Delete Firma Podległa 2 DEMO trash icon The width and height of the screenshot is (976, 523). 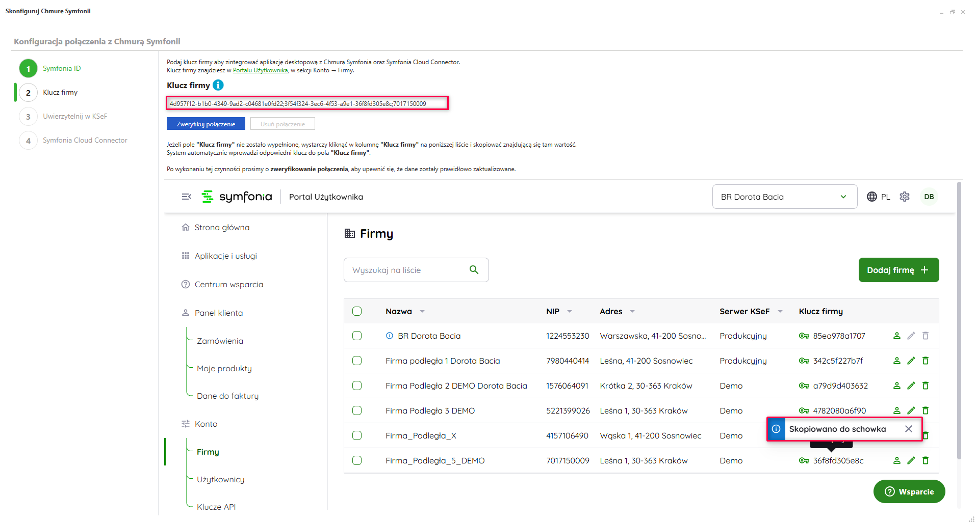pyautogui.click(x=925, y=386)
